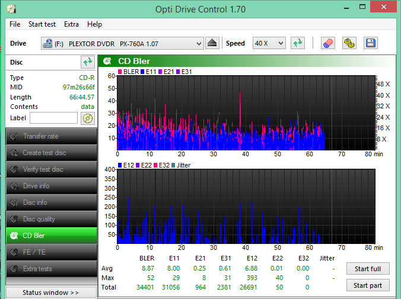The height and width of the screenshot is (299, 401).
Task: Click the red marker line in upper chart
Action: pos(332,113)
